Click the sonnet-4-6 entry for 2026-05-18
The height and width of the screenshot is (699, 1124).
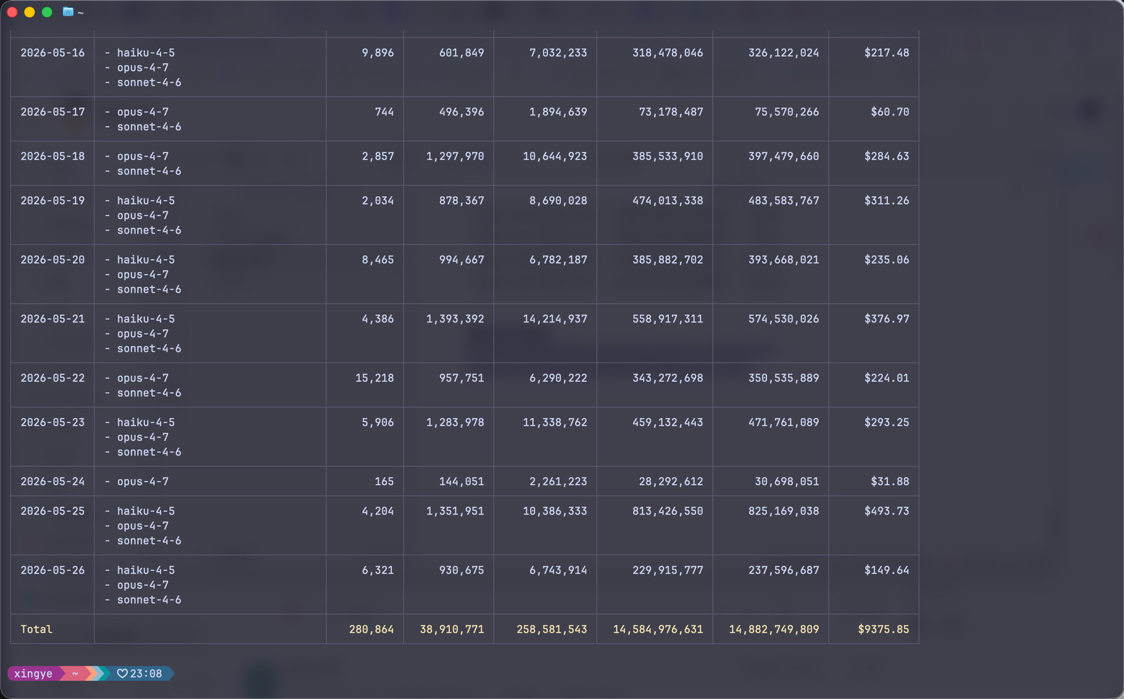(149, 171)
